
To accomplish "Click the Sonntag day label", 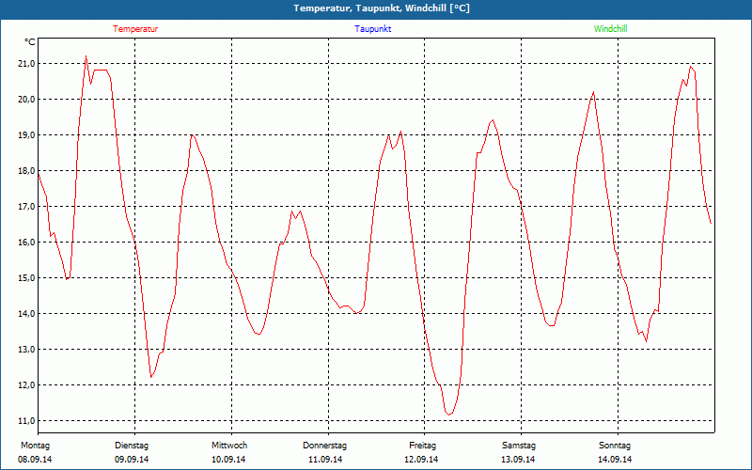I will (615, 446).
